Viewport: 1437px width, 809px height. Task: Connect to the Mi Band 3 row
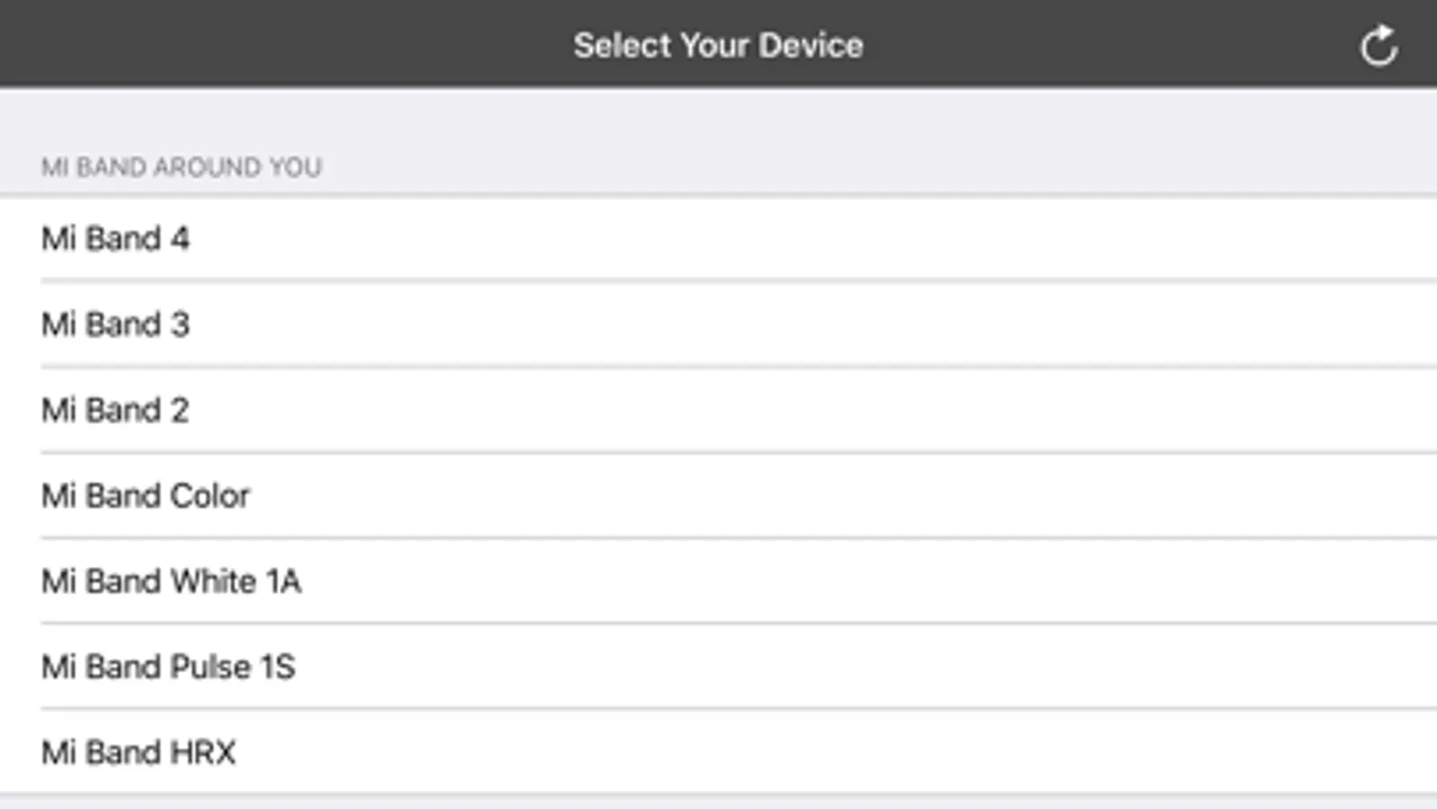pos(116,324)
